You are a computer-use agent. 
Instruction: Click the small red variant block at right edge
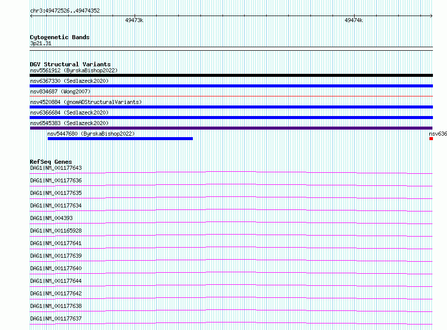pos(431,139)
